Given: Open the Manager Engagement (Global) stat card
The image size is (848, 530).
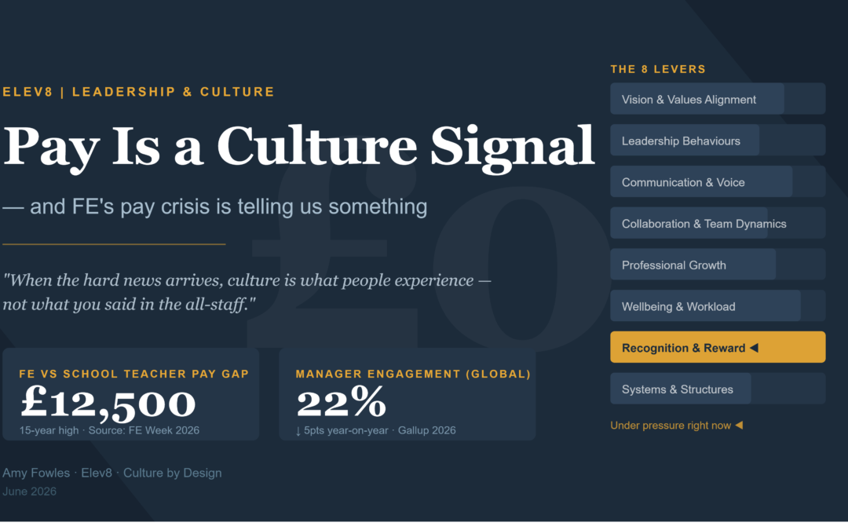Looking at the screenshot, I should [x=408, y=394].
